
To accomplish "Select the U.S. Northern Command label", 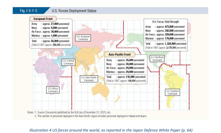I will (157, 59).
